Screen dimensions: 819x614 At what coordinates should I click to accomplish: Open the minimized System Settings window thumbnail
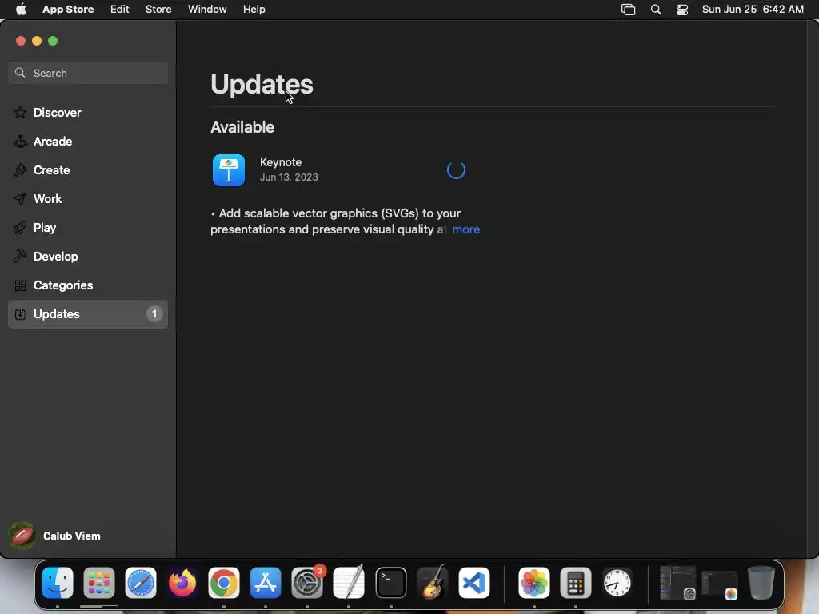click(x=677, y=583)
